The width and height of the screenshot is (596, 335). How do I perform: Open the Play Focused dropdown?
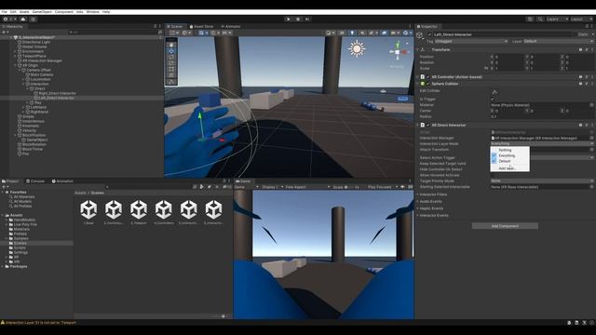click(x=383, y=187)
